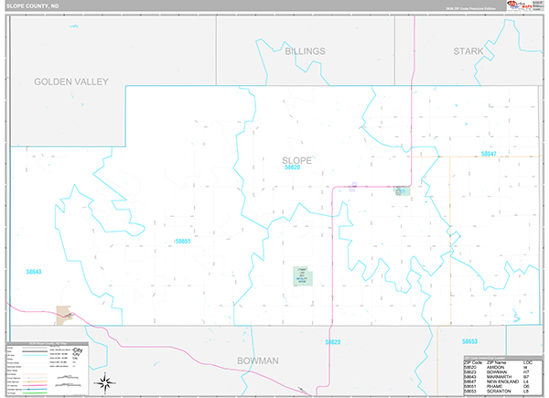Click the largest City size sample in legend
This screenshot has width=549, height=398.
(x=78, y=350)
